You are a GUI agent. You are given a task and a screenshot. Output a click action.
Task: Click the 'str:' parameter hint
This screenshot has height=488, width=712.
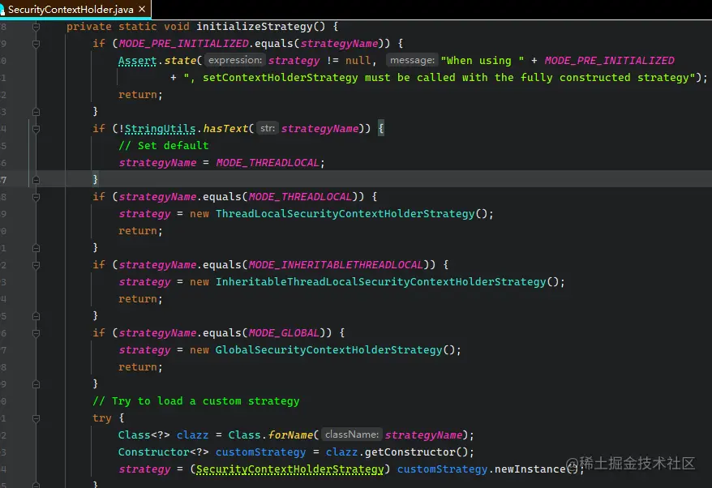pos(268,128)
